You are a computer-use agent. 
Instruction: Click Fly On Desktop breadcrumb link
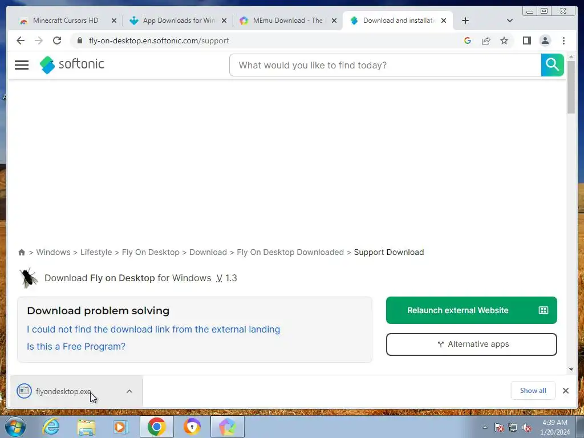(x=151, y=252)
